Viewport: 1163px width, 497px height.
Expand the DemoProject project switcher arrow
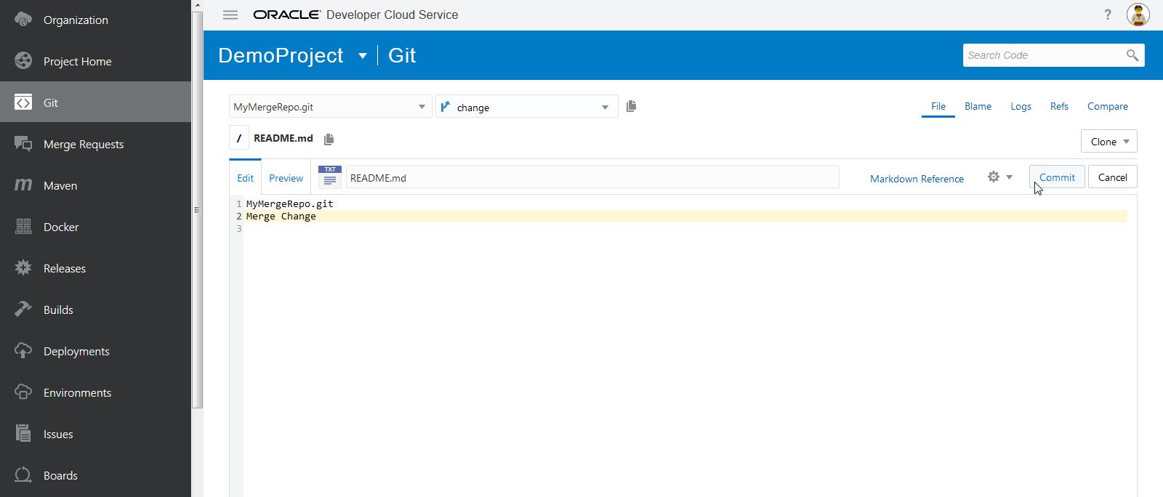(x=363, y=56)
